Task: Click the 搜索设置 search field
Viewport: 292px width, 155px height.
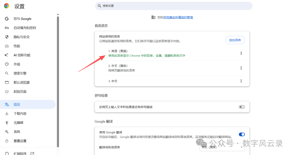Action: pos(174,6)
